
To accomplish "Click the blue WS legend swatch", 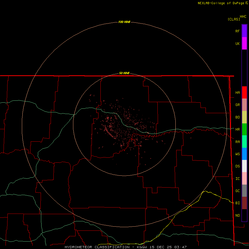I will pos(244,154).
